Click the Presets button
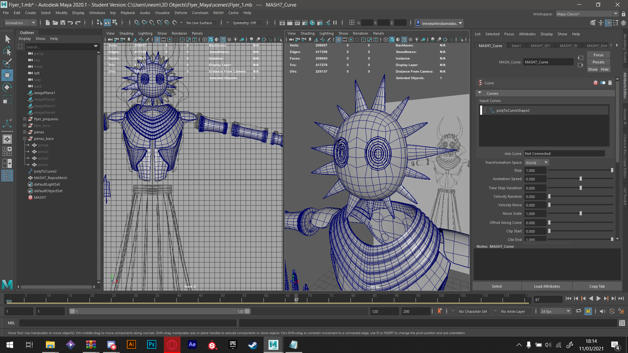 pos(598,62)
